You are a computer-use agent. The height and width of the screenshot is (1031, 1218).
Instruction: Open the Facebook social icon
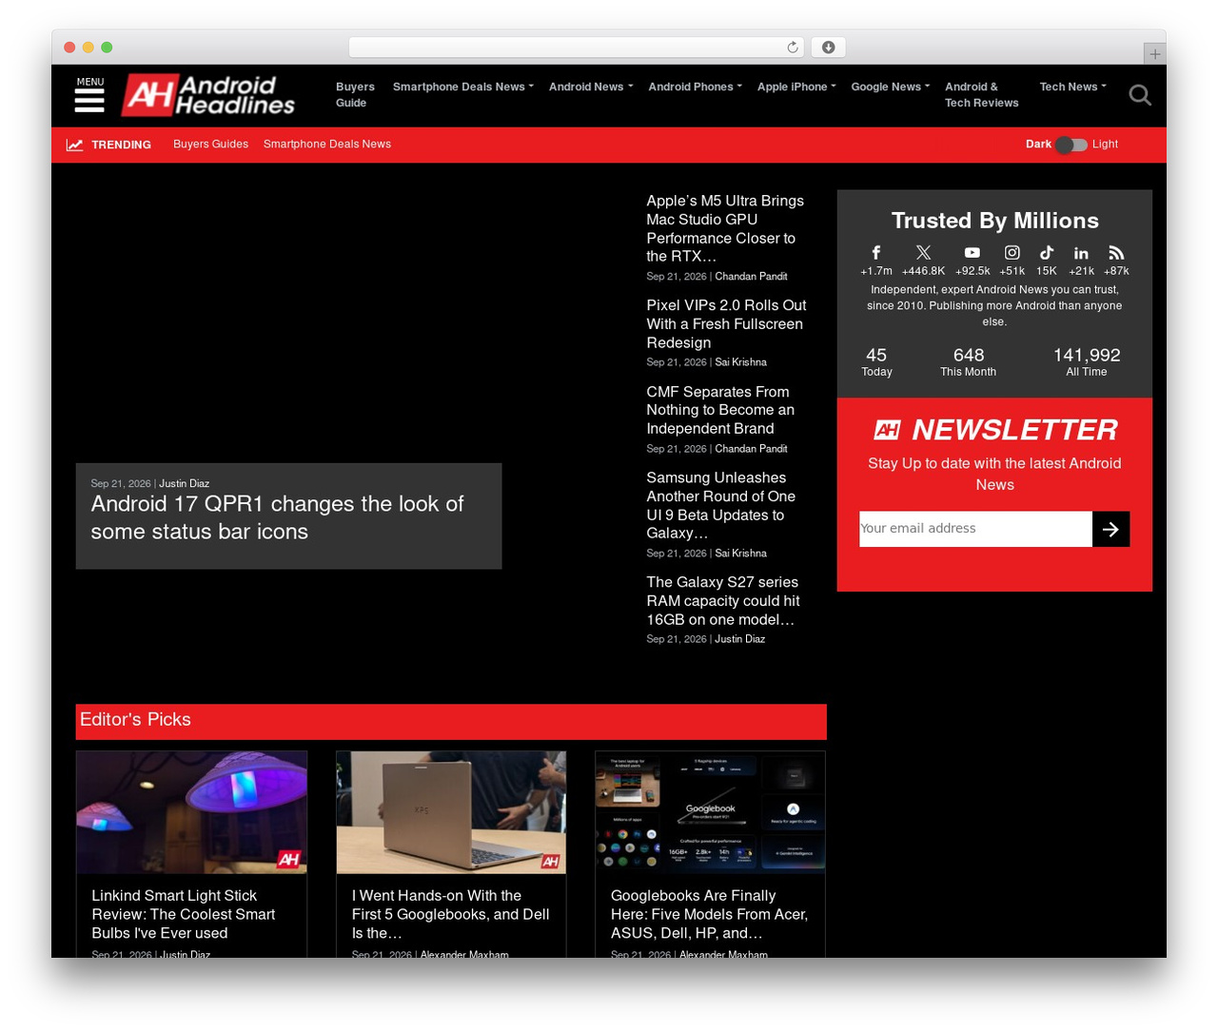[876, 252]
